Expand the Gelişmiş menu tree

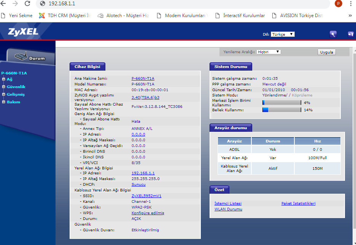(4, 94)
